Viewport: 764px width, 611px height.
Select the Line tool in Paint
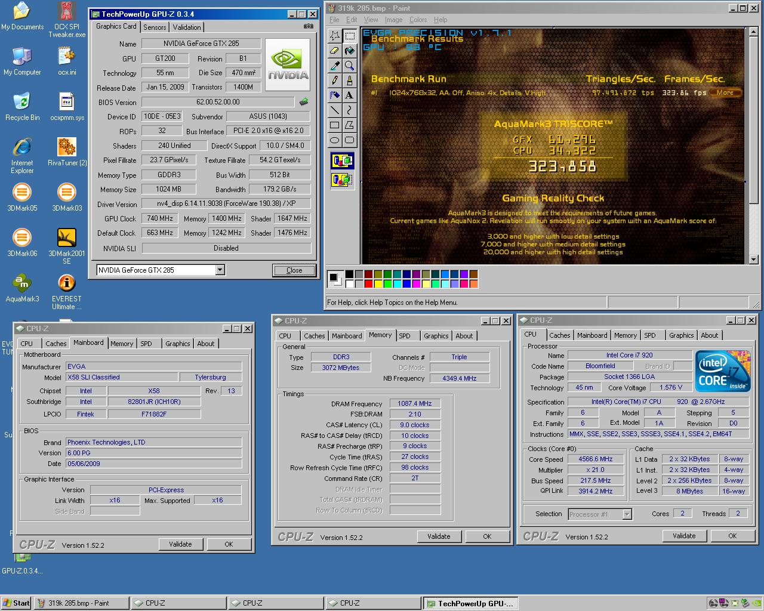click(x=335, y=110)
